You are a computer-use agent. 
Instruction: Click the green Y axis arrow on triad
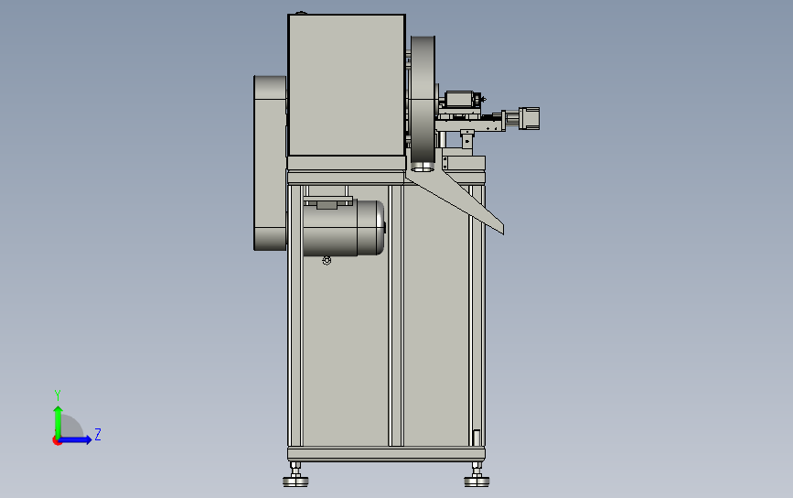point(58,420)
